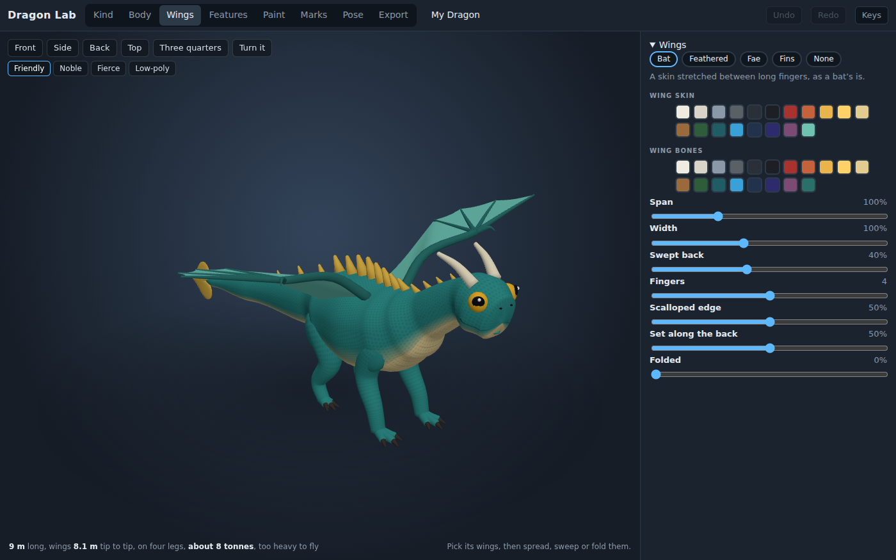Switch wings to Fins
896x560 pixels.
[787, 59]
